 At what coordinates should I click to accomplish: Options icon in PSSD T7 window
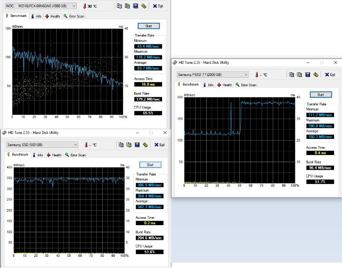[316, 75]
